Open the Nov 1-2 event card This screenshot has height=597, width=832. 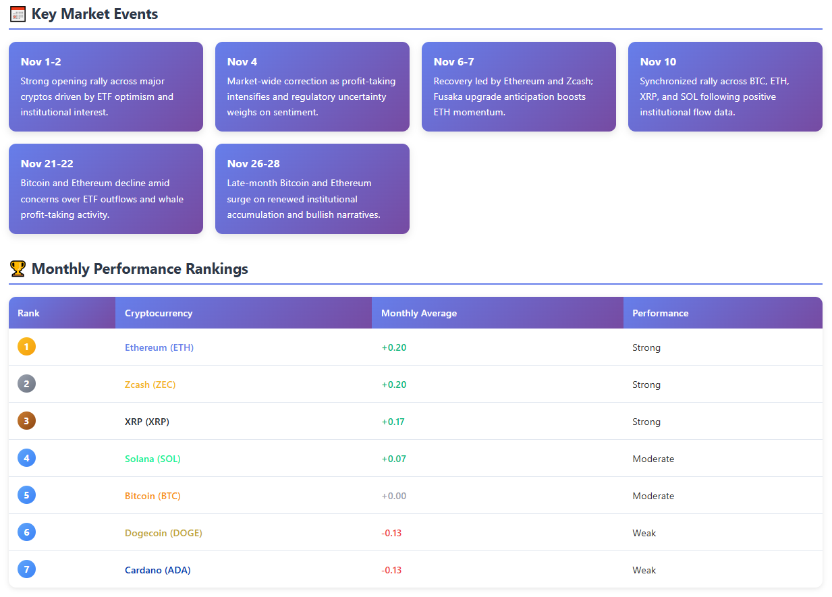[106, 86]
